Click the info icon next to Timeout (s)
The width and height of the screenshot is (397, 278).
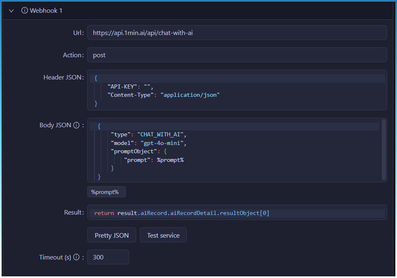point(76,257)
